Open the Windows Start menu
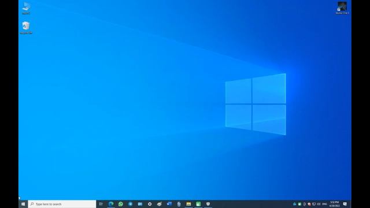Viewport: 370px width, 208px height. point(23,204)
